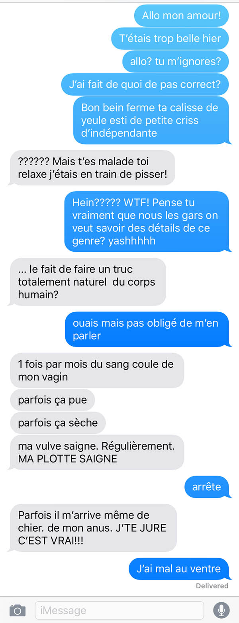Click the Delivered status label
This screenshot has width=239, height=623.
click(212, 586)
